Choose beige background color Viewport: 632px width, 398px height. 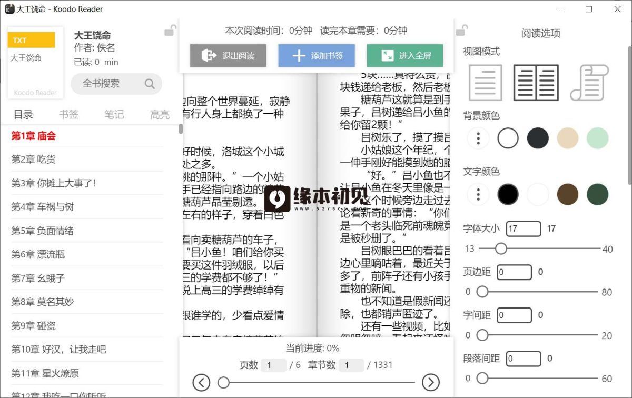point(568,138)
